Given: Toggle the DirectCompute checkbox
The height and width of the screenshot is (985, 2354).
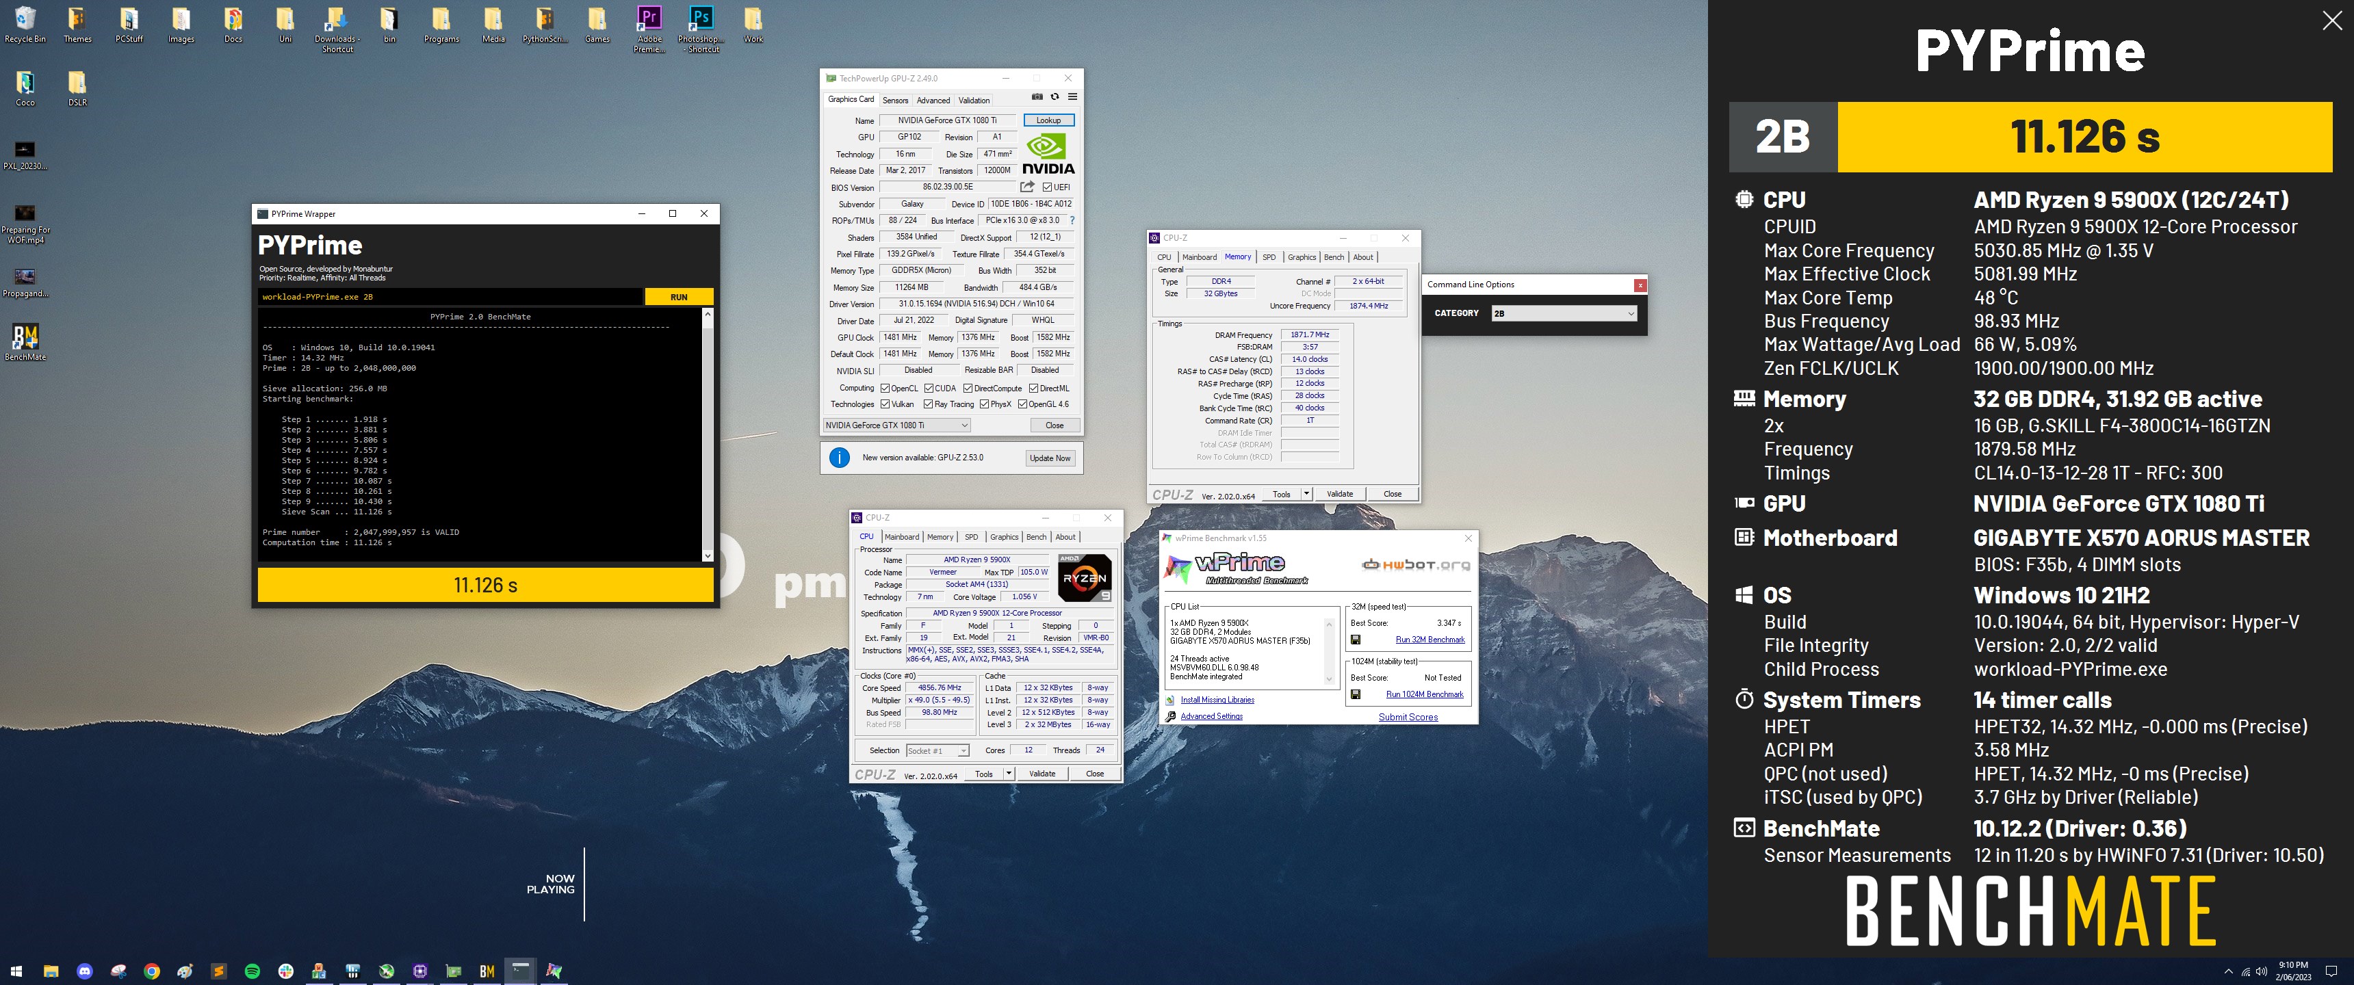Looking at the screenshot, I should click(968, 389).
